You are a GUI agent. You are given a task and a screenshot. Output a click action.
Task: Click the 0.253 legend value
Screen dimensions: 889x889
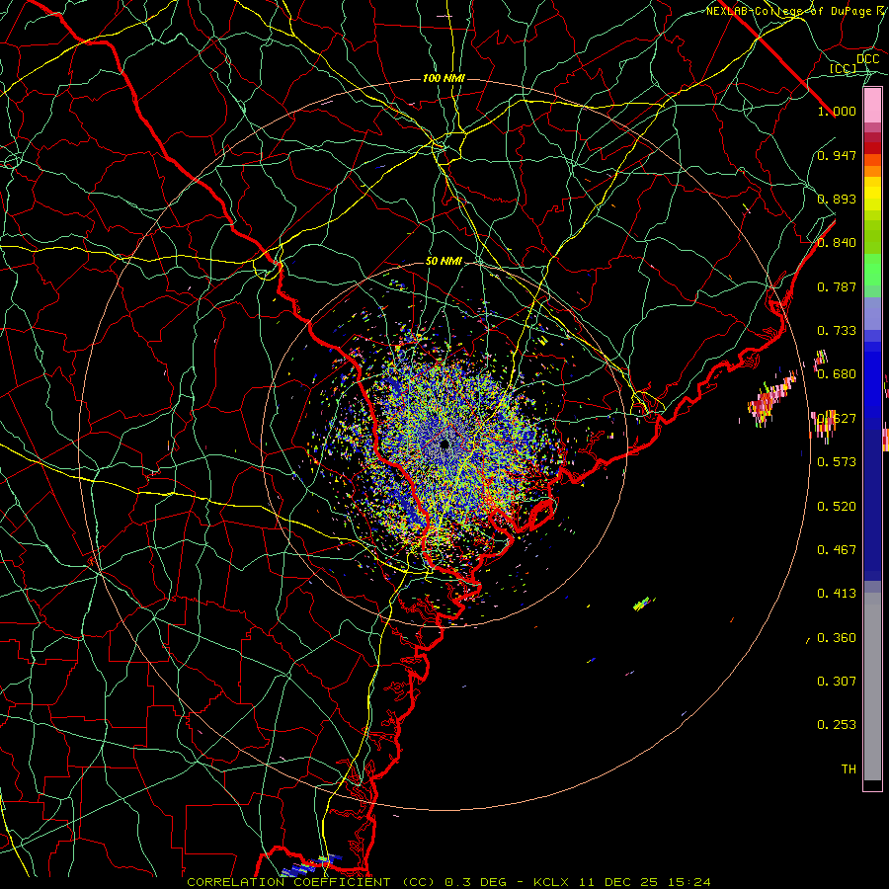point(837,725)
